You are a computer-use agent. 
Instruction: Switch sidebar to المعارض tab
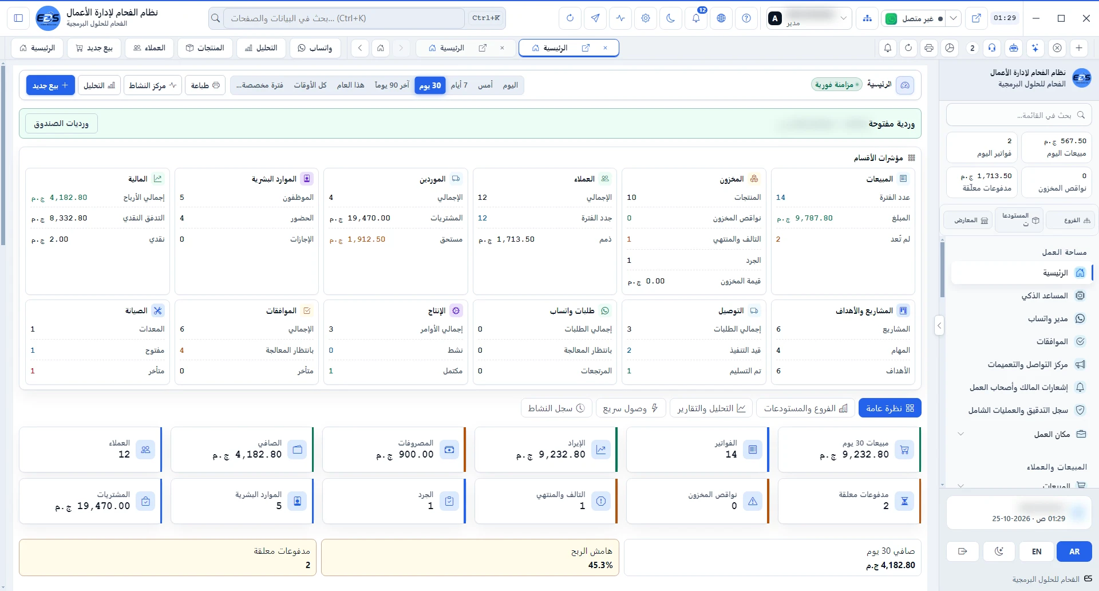coord(967,220)
